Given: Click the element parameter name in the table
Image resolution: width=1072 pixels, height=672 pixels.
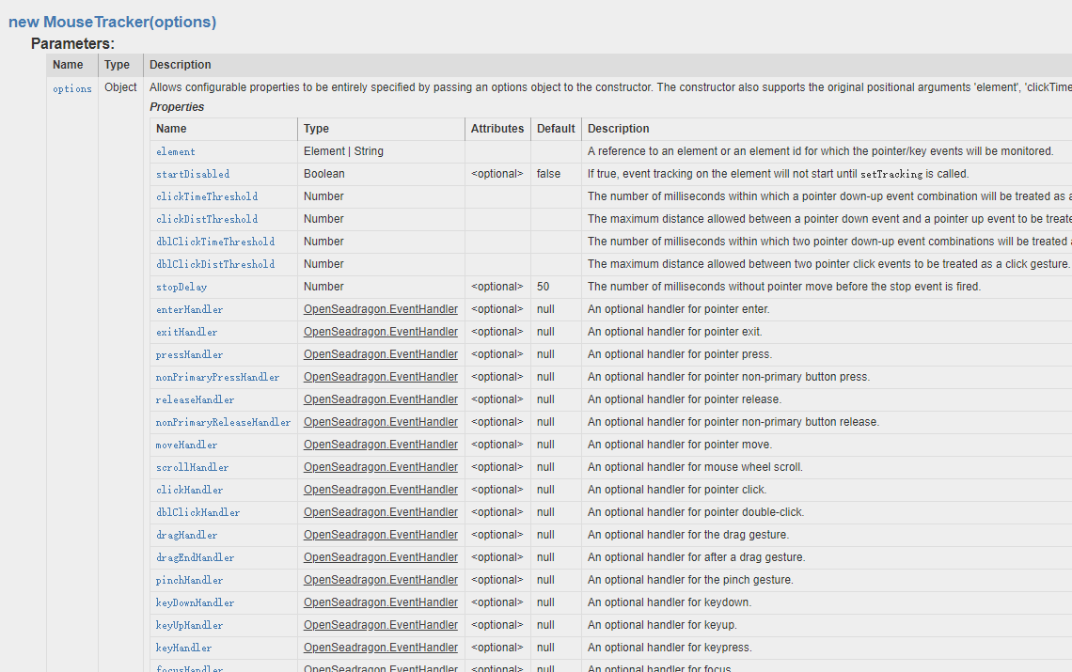Looking at the screenshot, I should (175, 151).
